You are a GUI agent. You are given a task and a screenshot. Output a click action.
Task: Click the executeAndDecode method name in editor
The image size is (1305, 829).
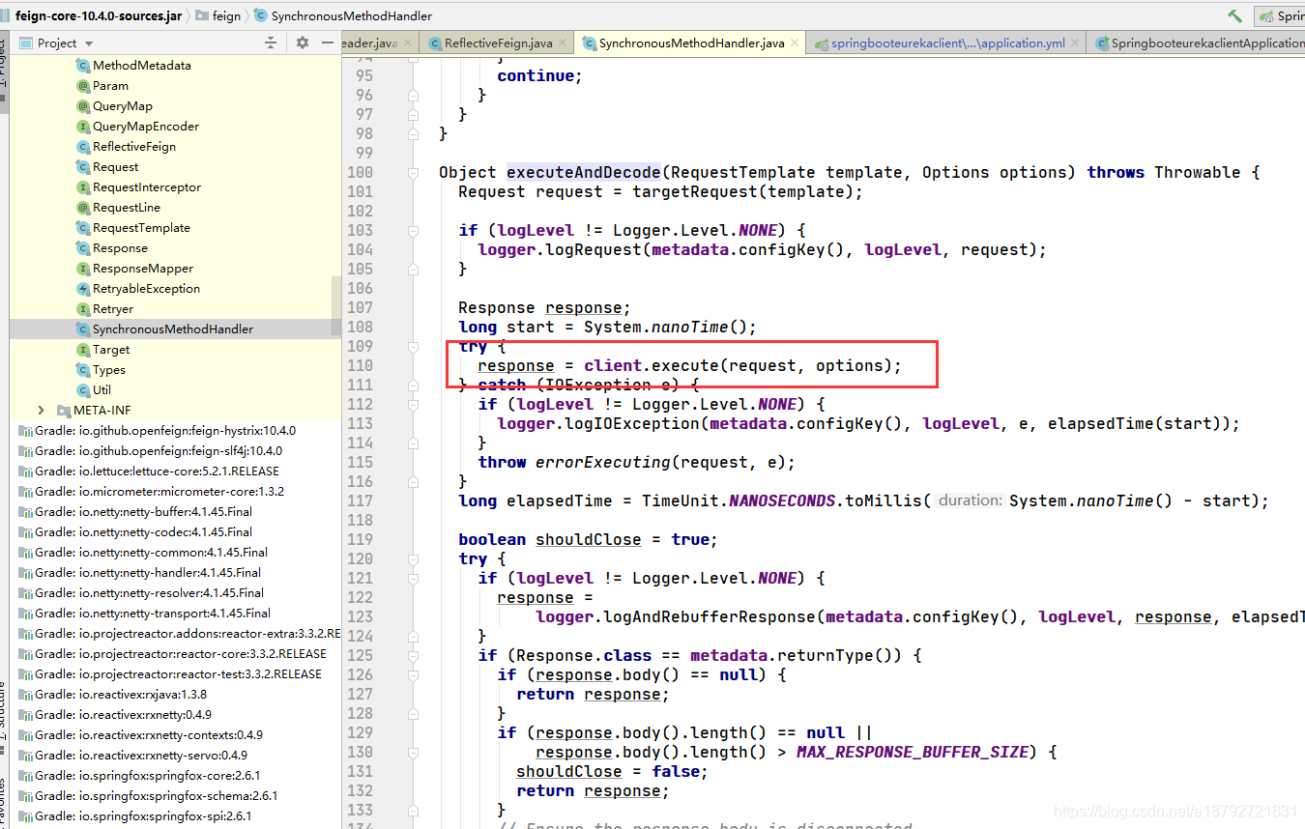pyautogui.click(x=584, y=172)
